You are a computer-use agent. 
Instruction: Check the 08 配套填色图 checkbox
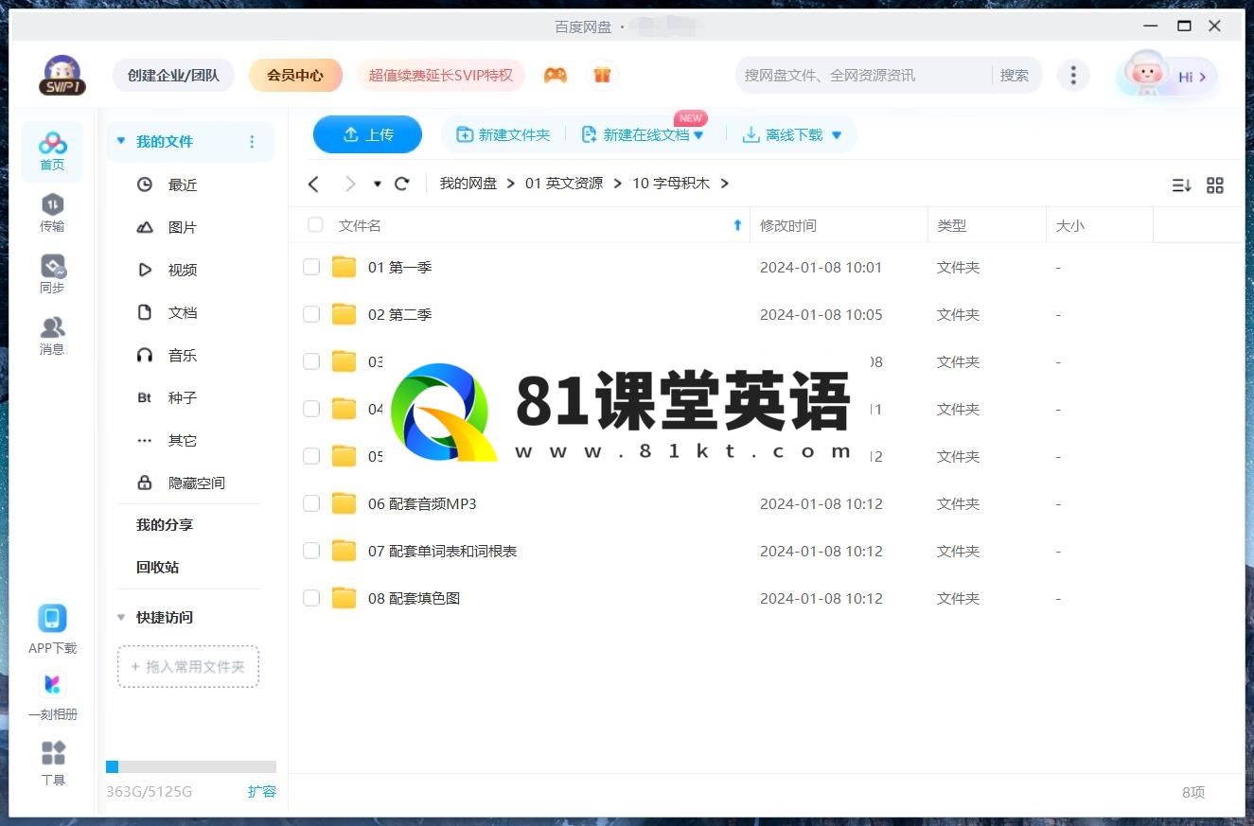(x=311, y=598)
